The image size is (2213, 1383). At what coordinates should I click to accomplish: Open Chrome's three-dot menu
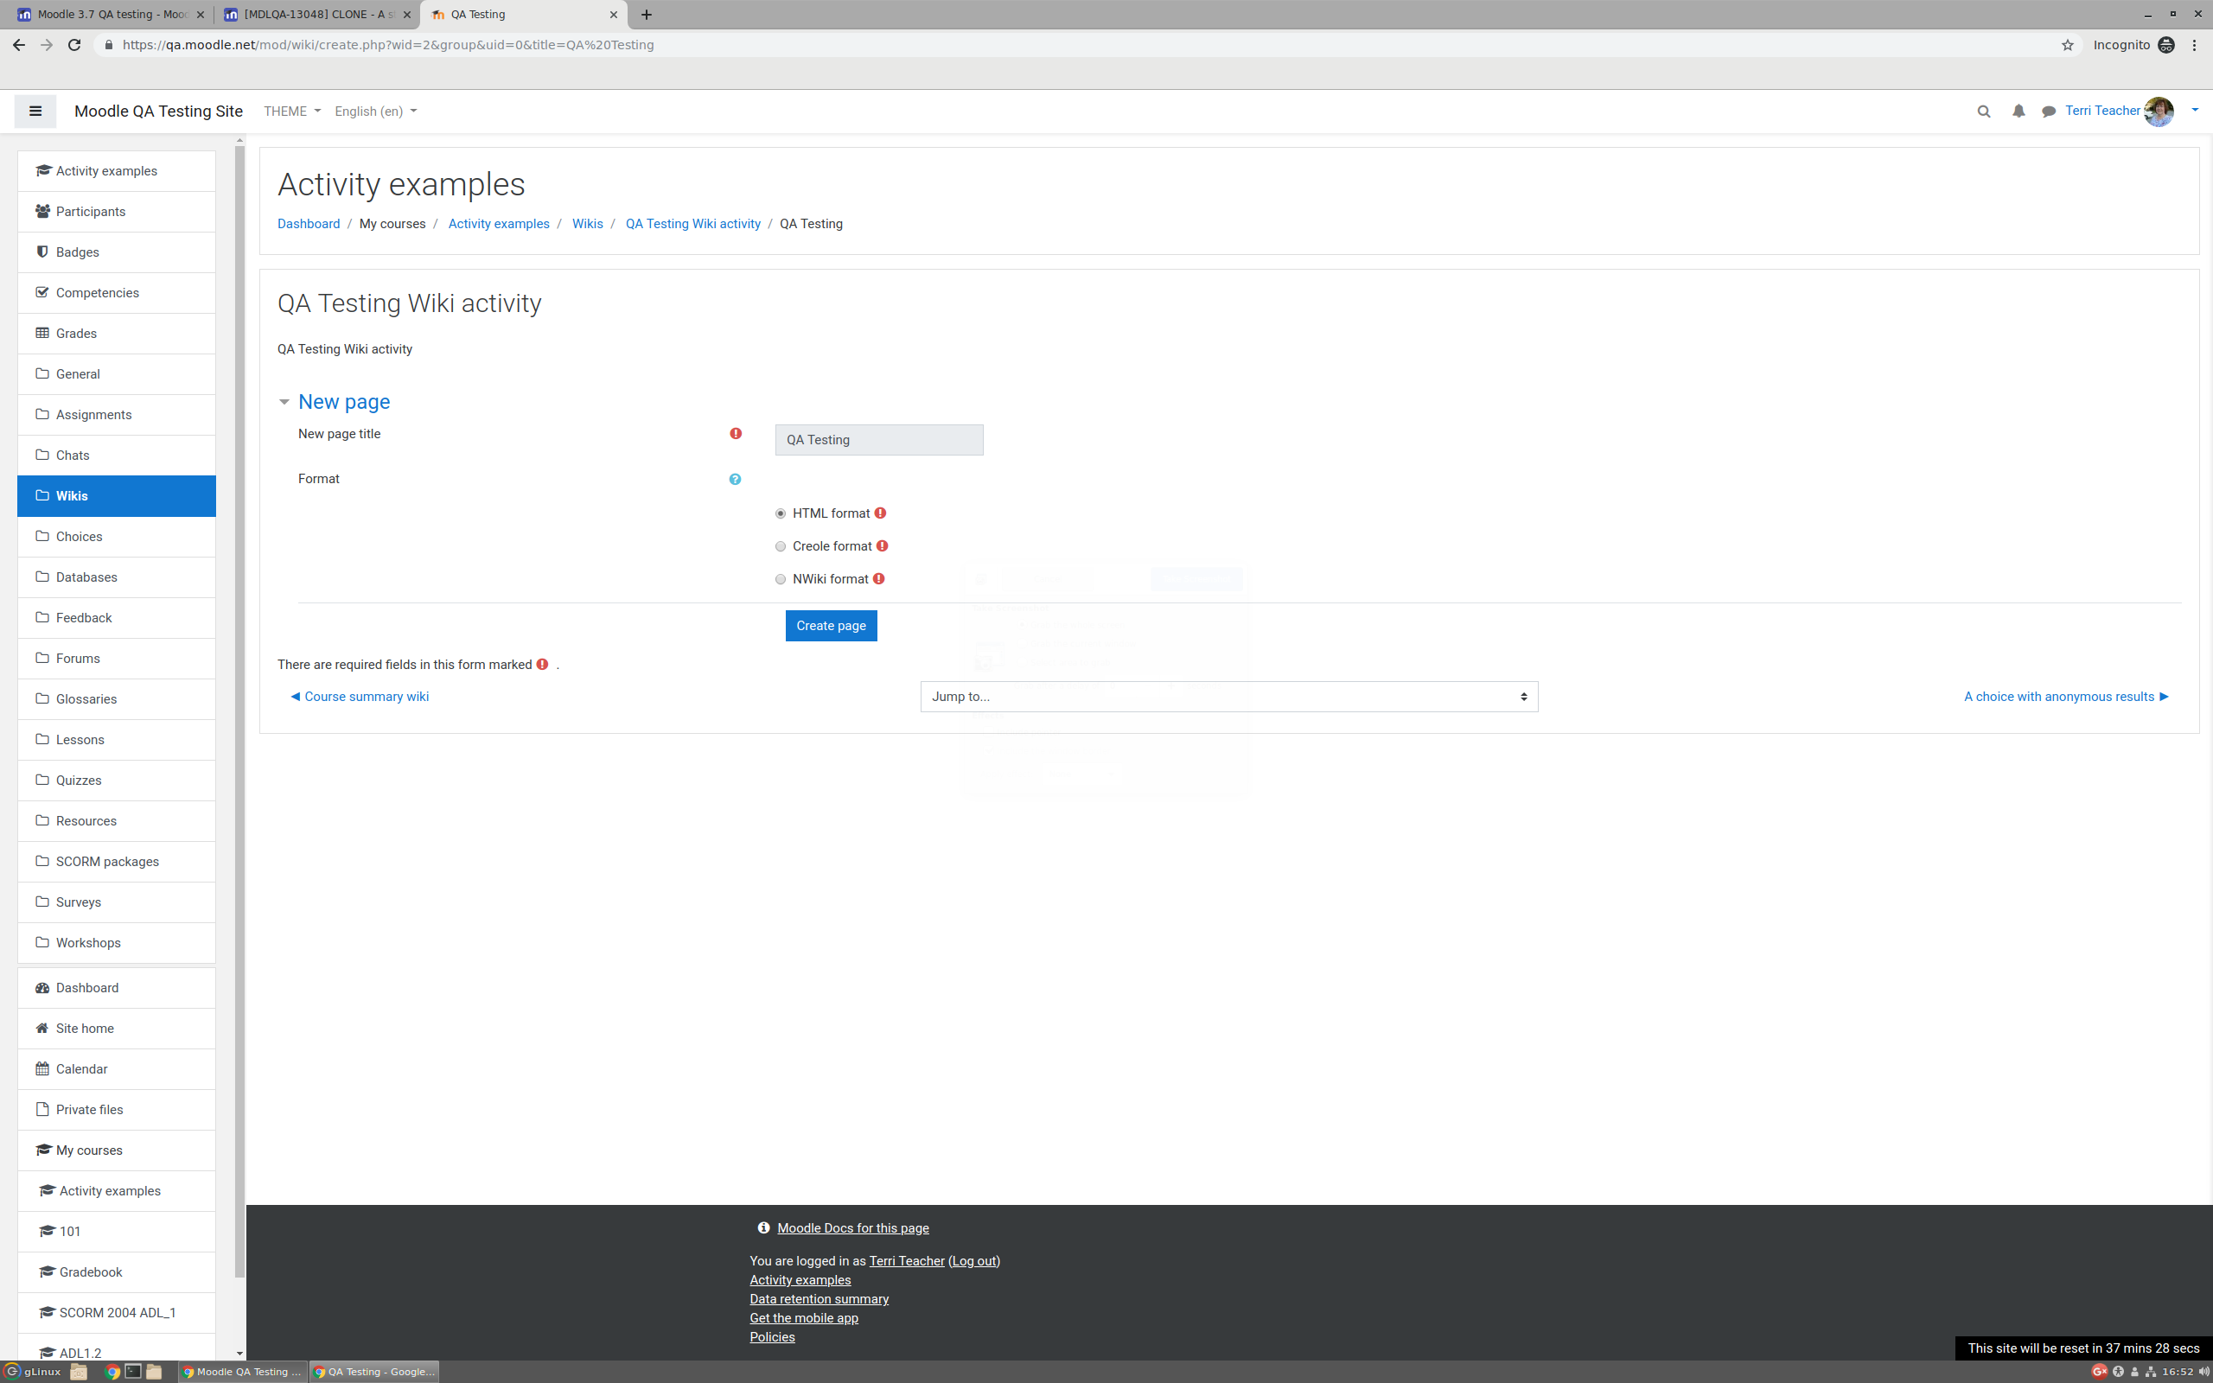coord(2195,45)
